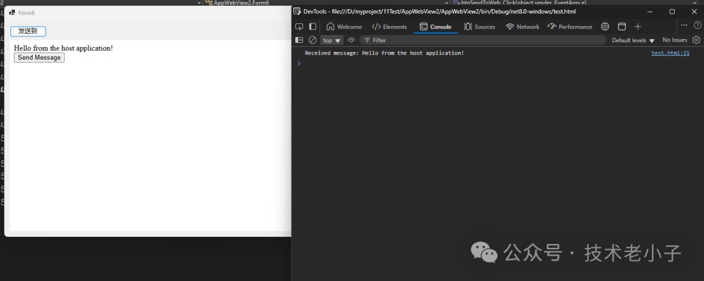Screen dimensions: 704x281
Task: Open the Network tab
Action: pos(522,27)
